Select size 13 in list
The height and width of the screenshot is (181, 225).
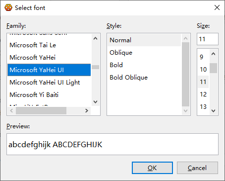[203, 107]
